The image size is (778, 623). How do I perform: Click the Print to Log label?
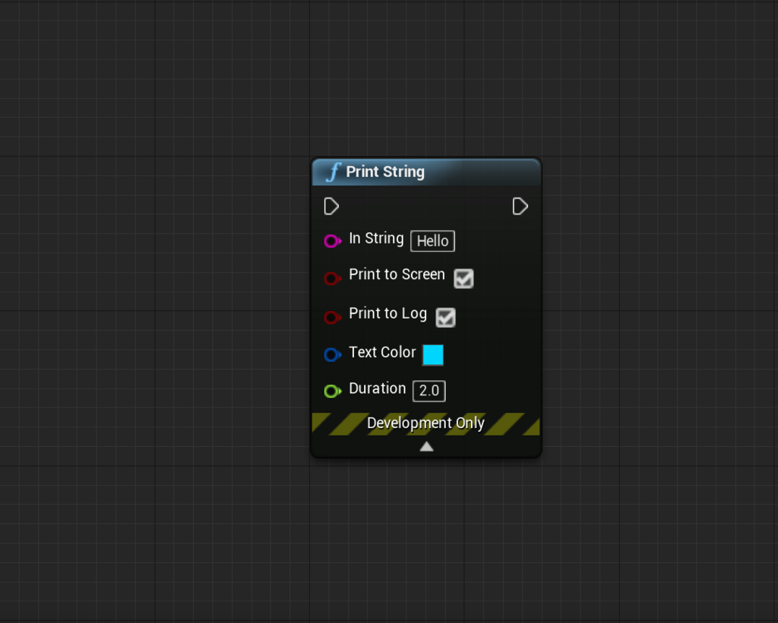pyautogui.click(x=387, y=313)
